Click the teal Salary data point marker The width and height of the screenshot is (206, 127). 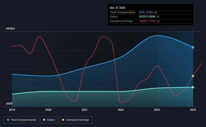tap(193, 87)
